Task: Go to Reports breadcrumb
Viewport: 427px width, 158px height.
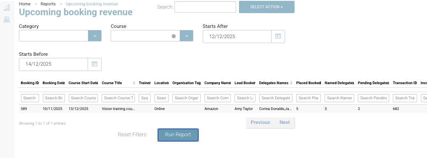Action: pyautogui.click(x=48, y=4)
